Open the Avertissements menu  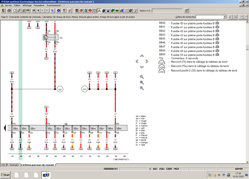54,6
